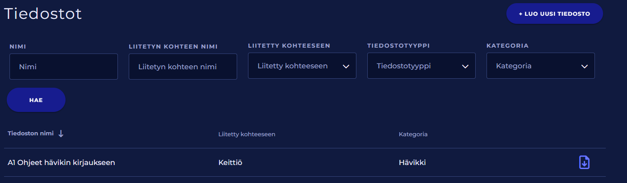
Task: Open the A1 Ohjeet hävikin kirjaukseen row
Action: [x=61, y=163]
